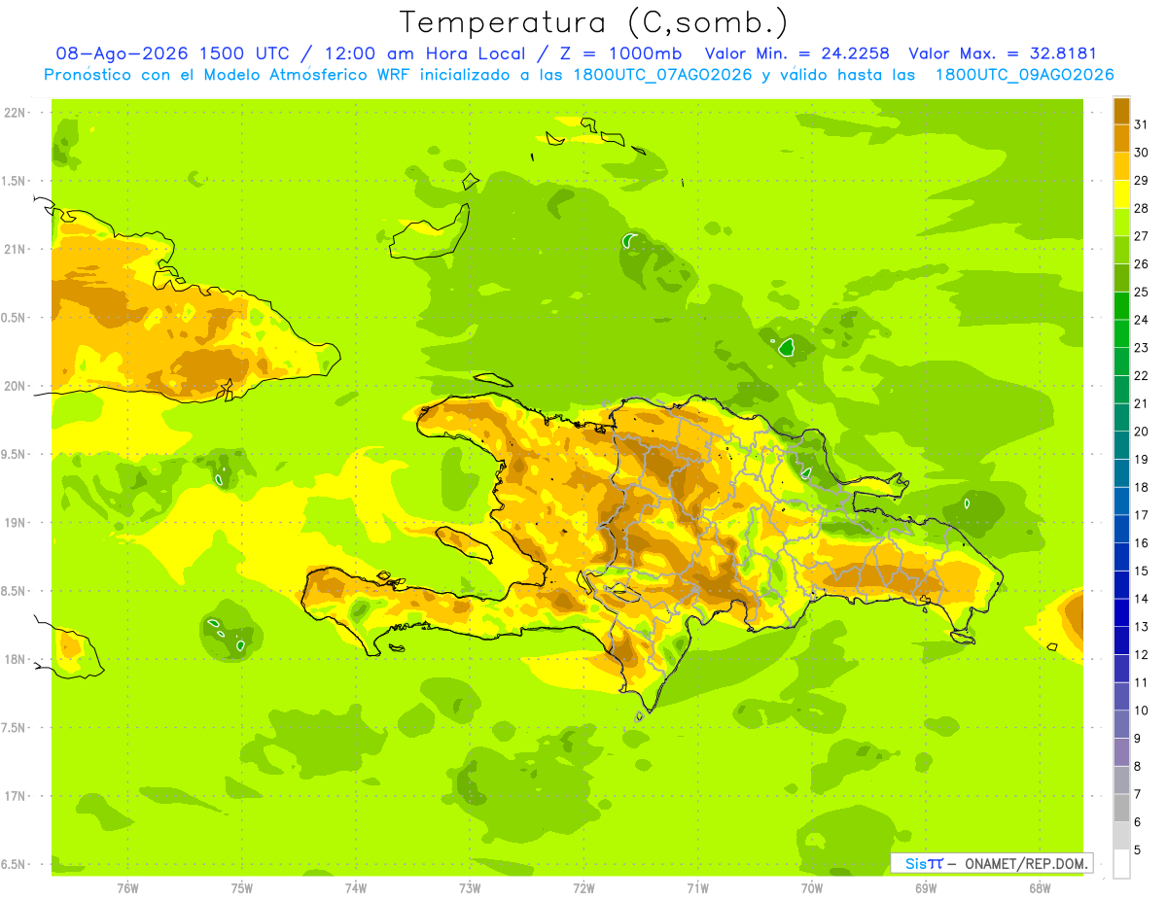Click the white swatch below 5
The image size is (1167, 901).
coord(1122,863)
